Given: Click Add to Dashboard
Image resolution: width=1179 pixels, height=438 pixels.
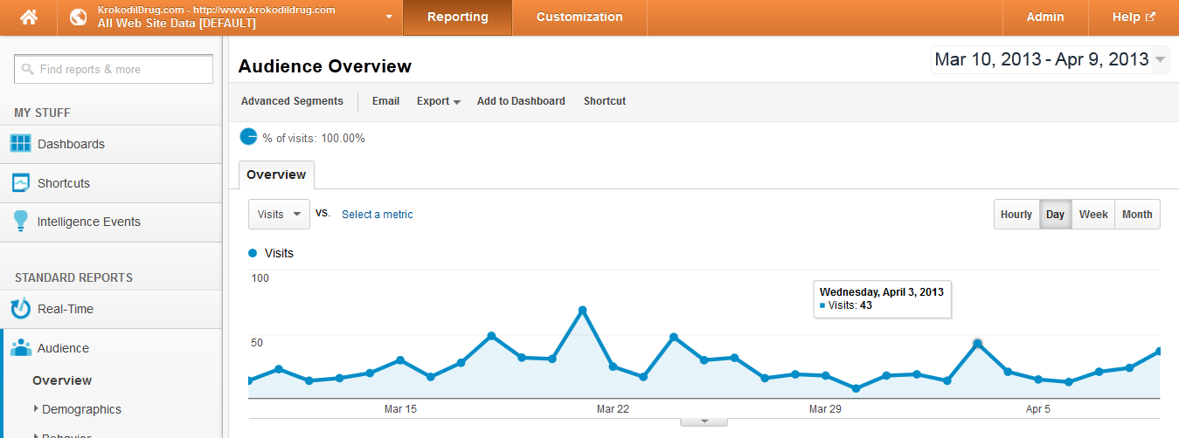Looking at the screenshot, I should click(x=521, y=101).
